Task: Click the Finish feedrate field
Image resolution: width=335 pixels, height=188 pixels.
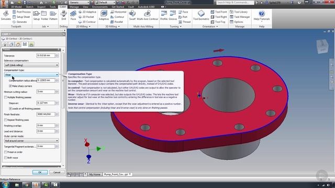Action: pyautogui.click(x=46, y=114)
